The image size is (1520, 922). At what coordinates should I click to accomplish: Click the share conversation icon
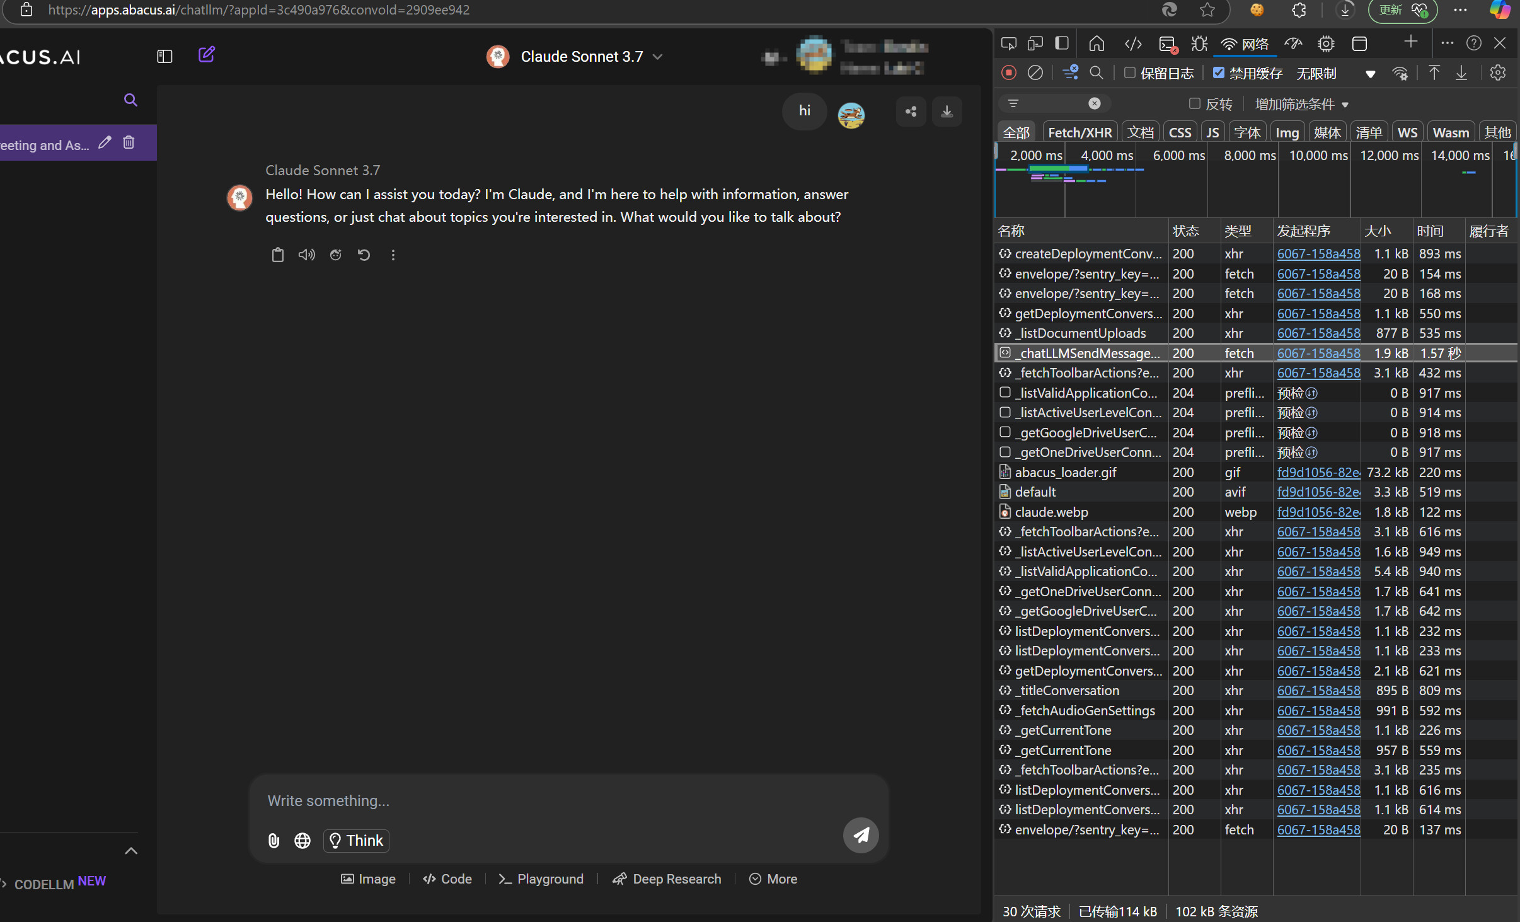tap(911, 112)
